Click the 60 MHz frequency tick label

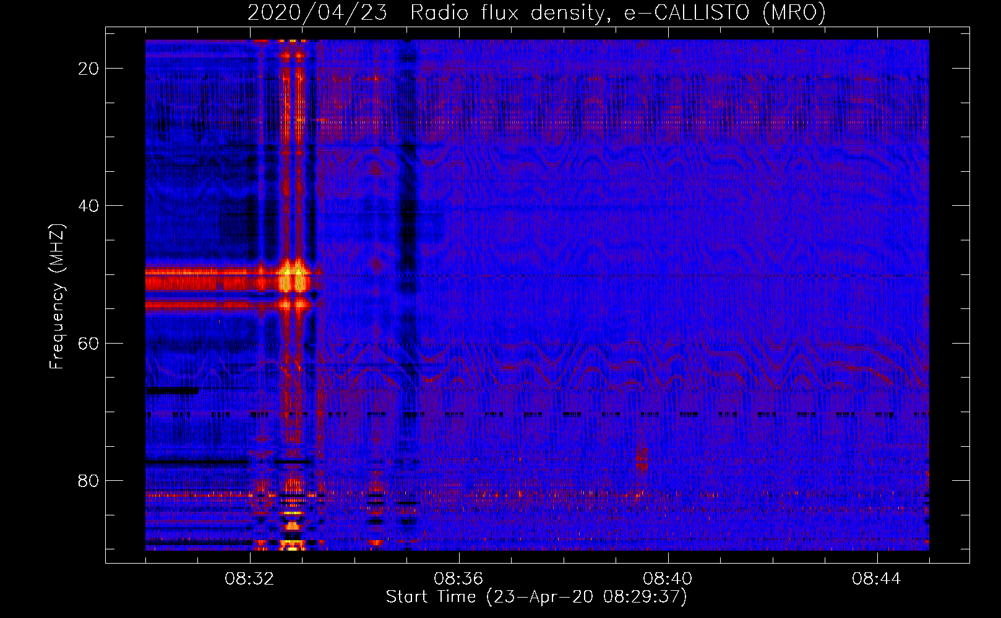pyautogui.click(x=89, y=343)
